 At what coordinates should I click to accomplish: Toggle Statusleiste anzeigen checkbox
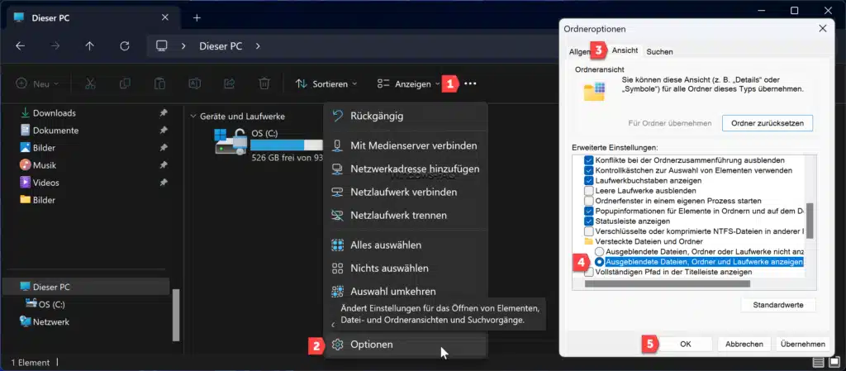click(588, 221)
